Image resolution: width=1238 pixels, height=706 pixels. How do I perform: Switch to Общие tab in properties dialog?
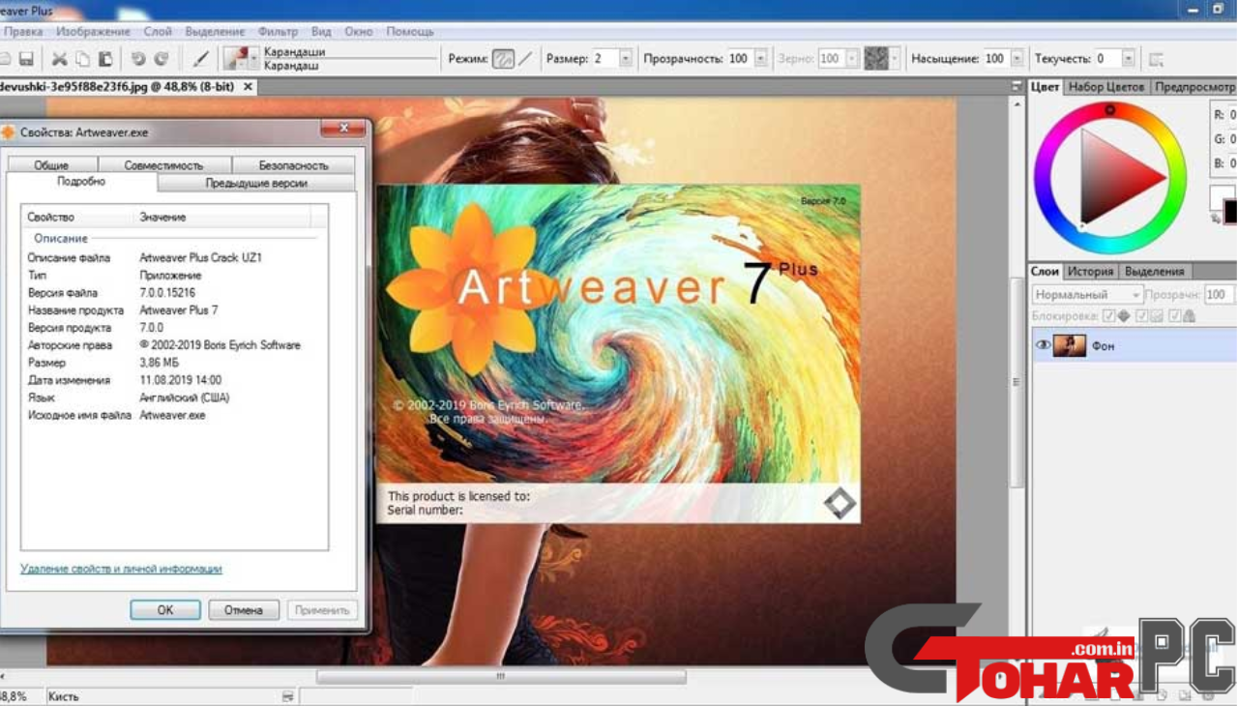click(50, 165)
